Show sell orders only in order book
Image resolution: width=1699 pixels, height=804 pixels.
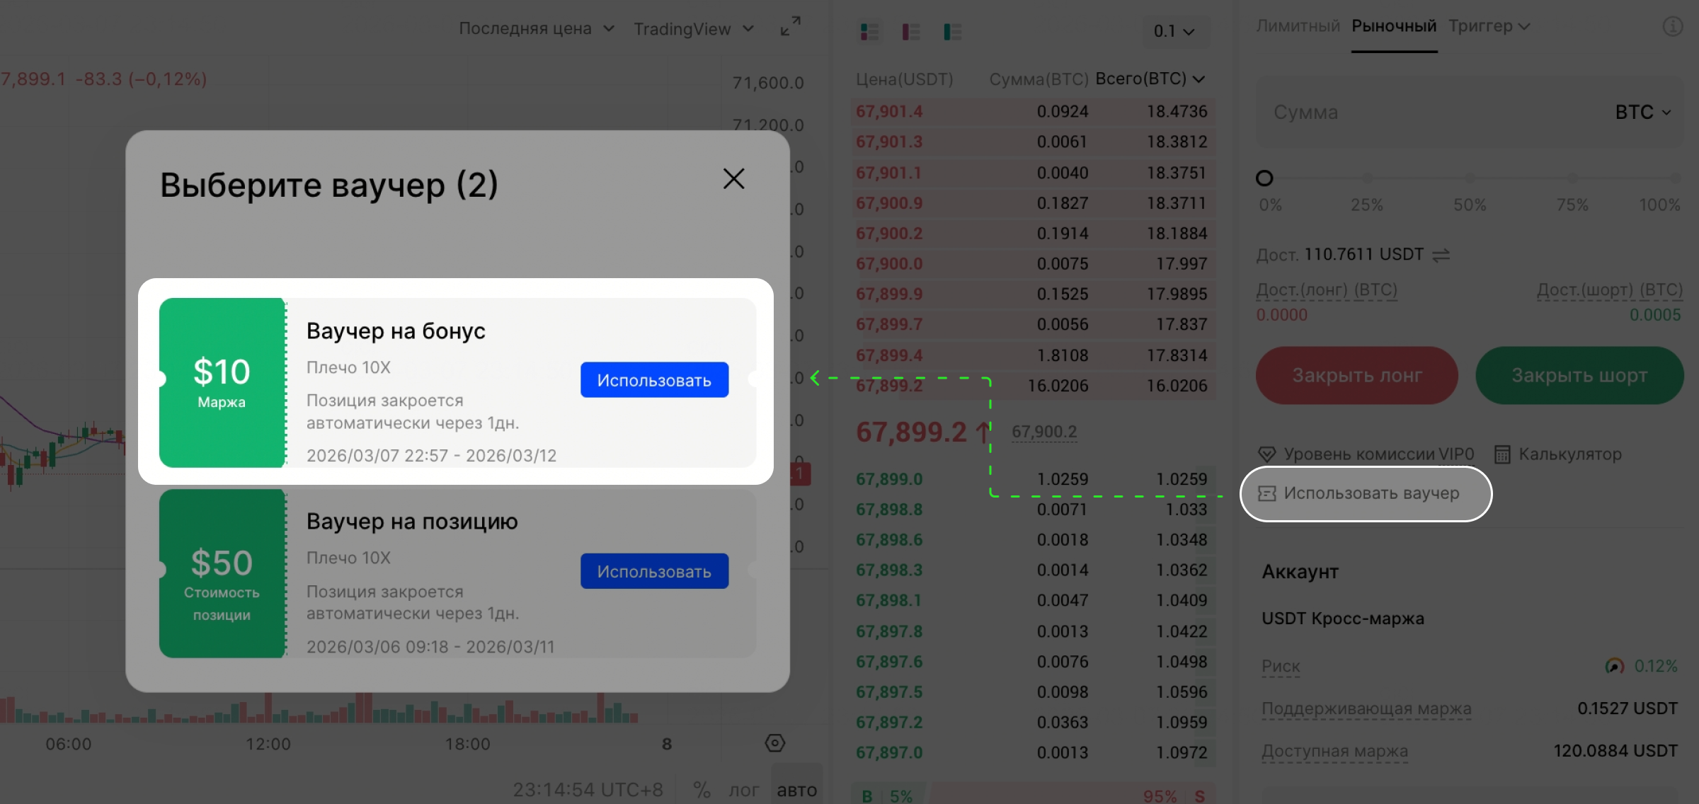click(911, 31)
